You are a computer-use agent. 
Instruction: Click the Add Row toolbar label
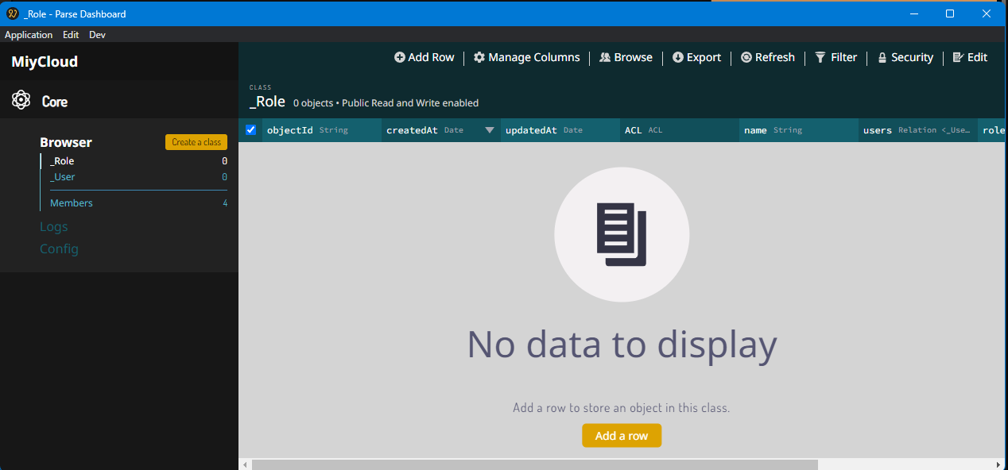(x=431, y=57)
